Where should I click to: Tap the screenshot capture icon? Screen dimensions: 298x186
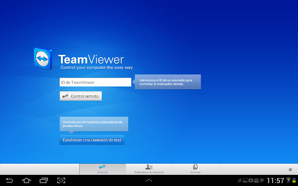coord(61,180)
